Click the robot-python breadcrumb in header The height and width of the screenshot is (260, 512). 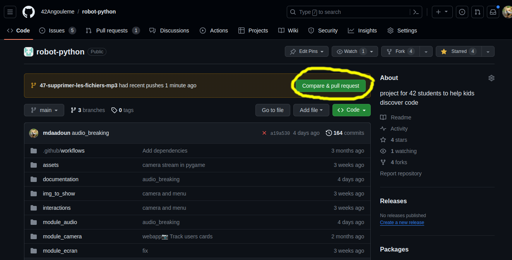point(99,12)
